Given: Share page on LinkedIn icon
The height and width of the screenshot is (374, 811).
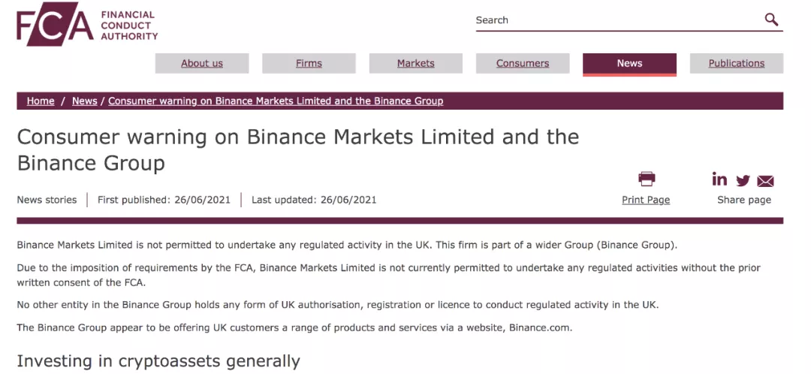Looking at the screenshot, I should [719, 179].
